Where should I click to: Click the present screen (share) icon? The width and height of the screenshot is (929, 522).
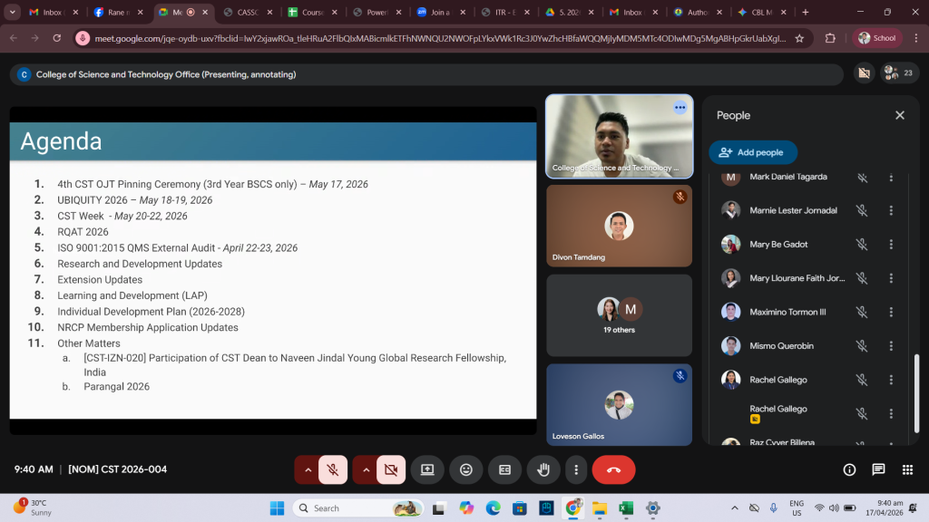tap(427, 469)
